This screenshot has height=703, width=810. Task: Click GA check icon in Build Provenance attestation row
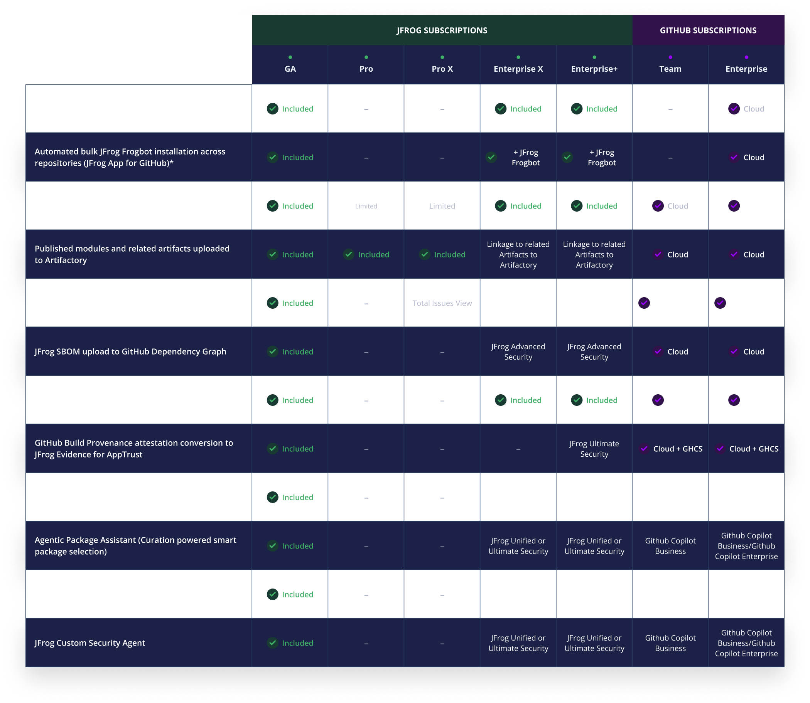272,449
